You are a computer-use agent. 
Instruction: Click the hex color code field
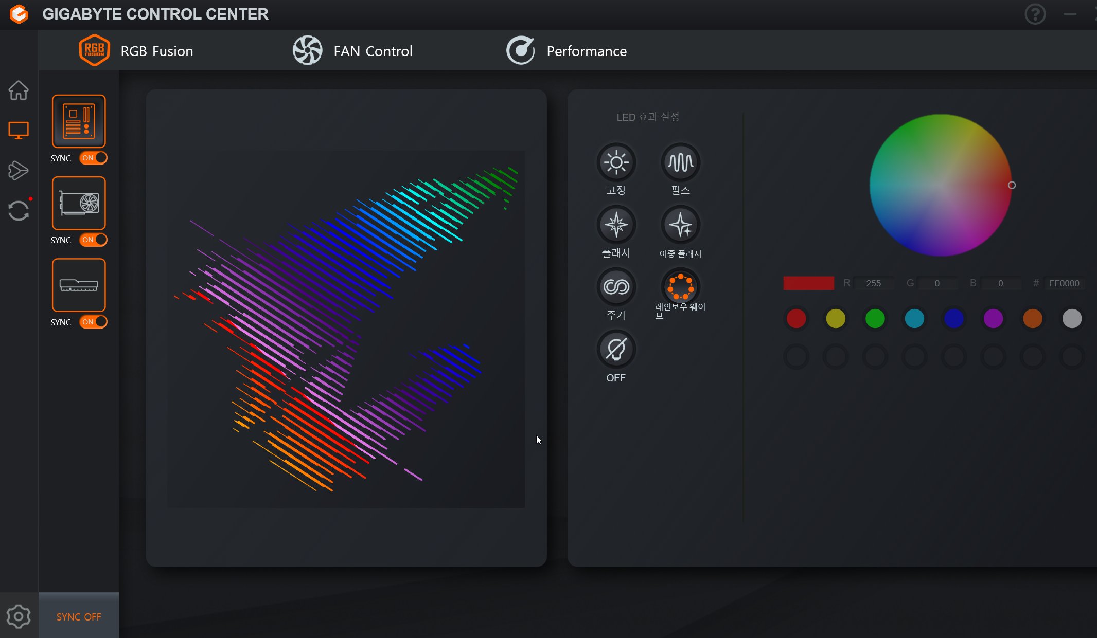[1064, 283]
